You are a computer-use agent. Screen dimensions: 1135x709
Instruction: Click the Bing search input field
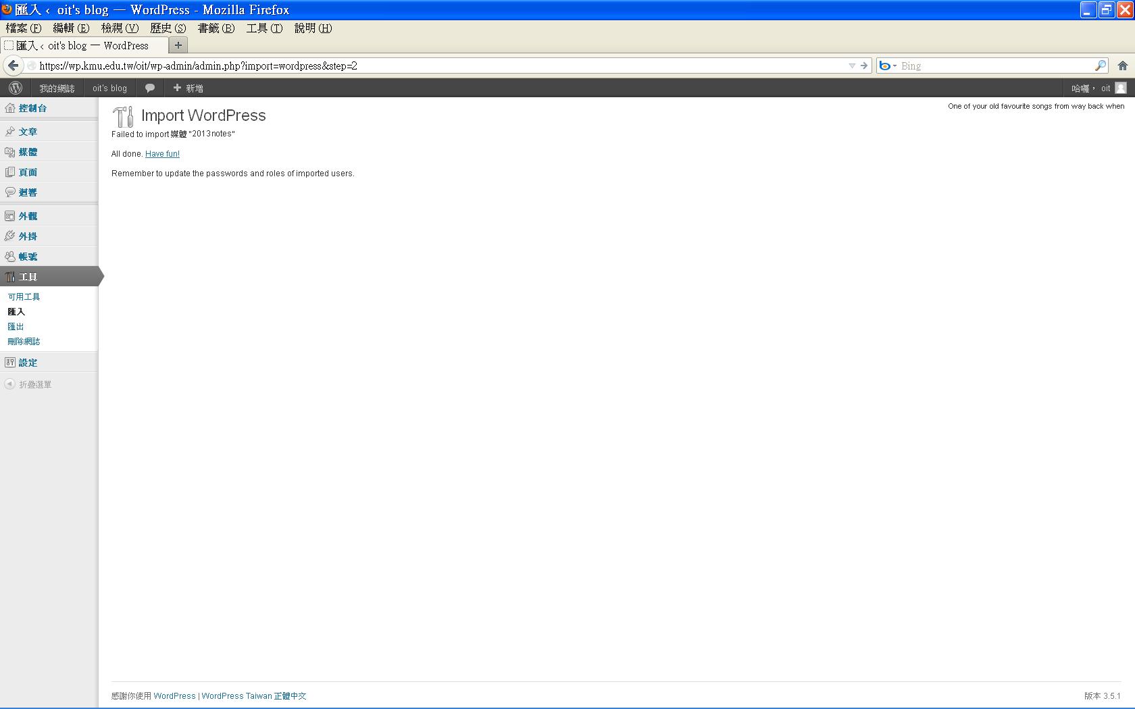click(995, 65)
